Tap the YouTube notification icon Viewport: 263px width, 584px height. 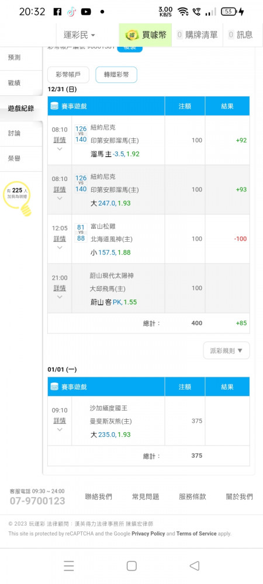click(86, 12)
